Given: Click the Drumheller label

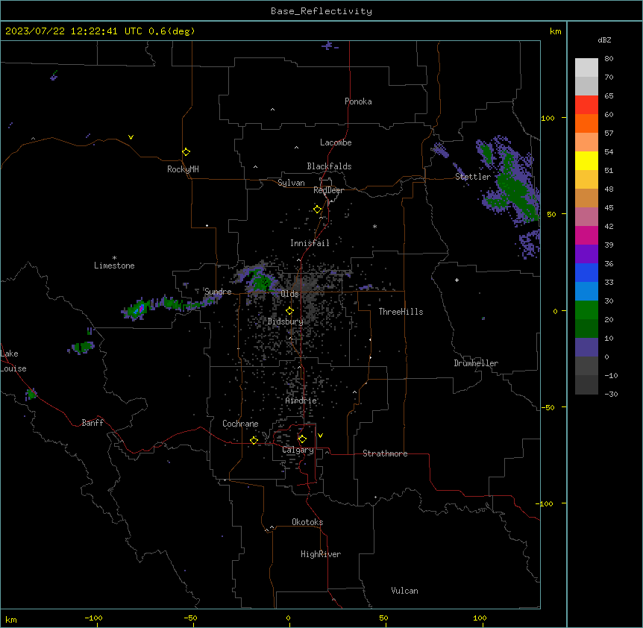Looking at the screenshot, I should click(476, 363).
